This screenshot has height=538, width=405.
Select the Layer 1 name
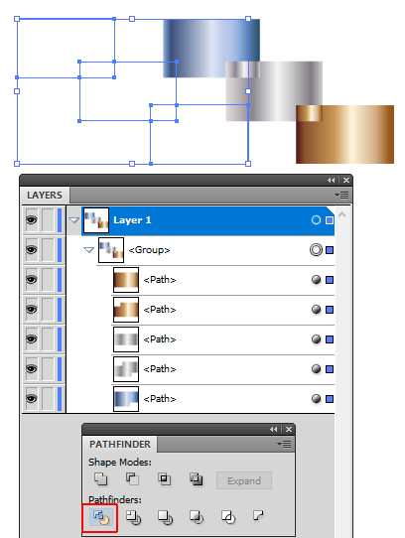[132, 220]
